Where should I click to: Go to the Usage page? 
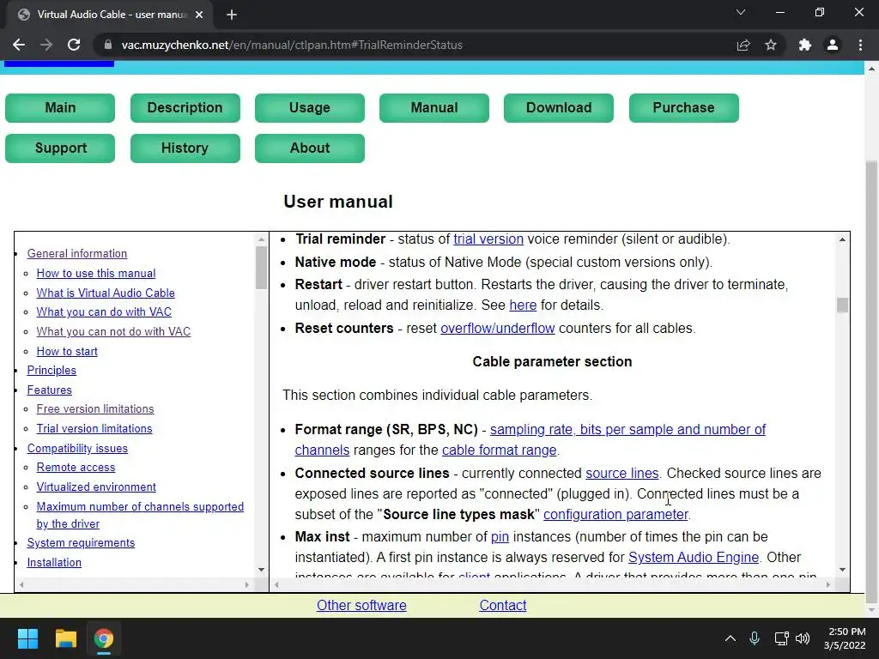pyautogui.click(x=309, y=107)
